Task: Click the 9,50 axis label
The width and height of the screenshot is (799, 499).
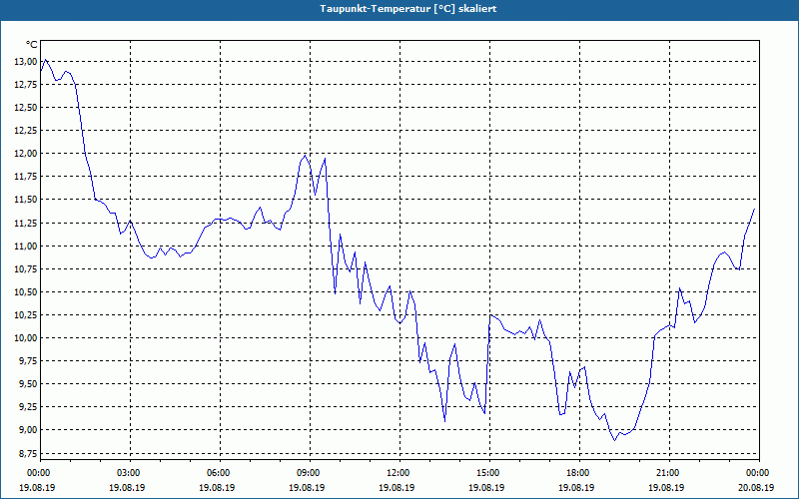Action: 29,384
